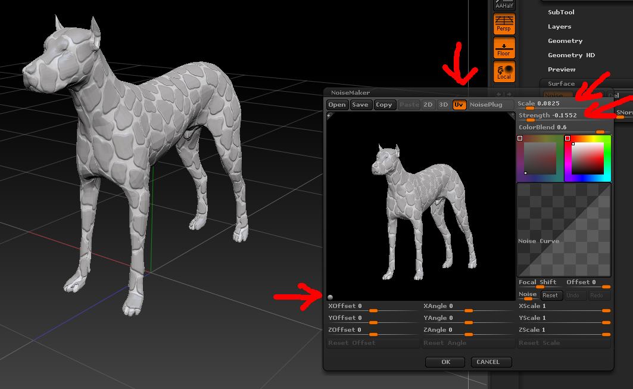The image size is (633, 389).
Task: Click the ZScale slider
Action: pyautogui.click(x=563, y=331)
